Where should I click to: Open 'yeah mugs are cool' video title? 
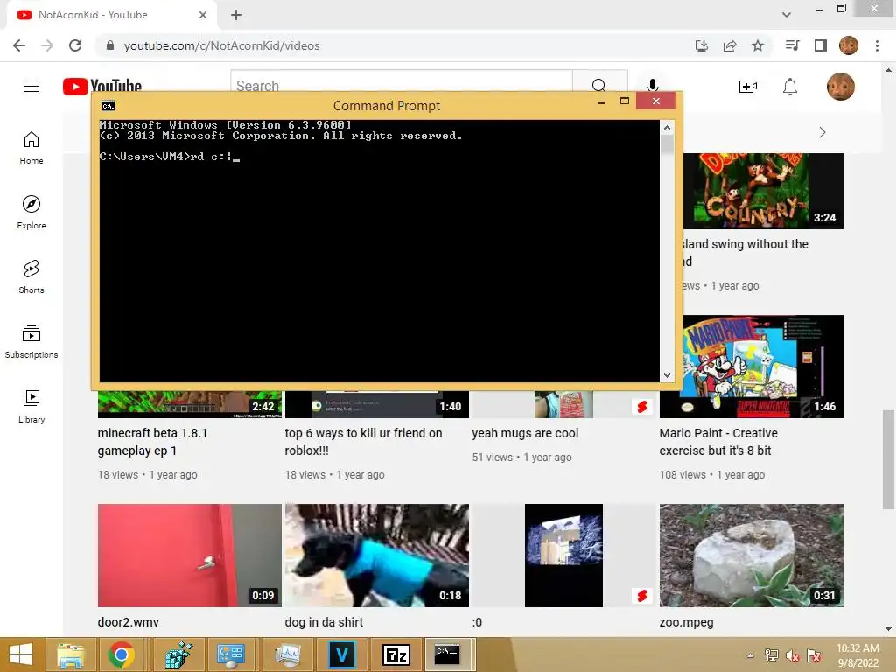pos(525,433)
